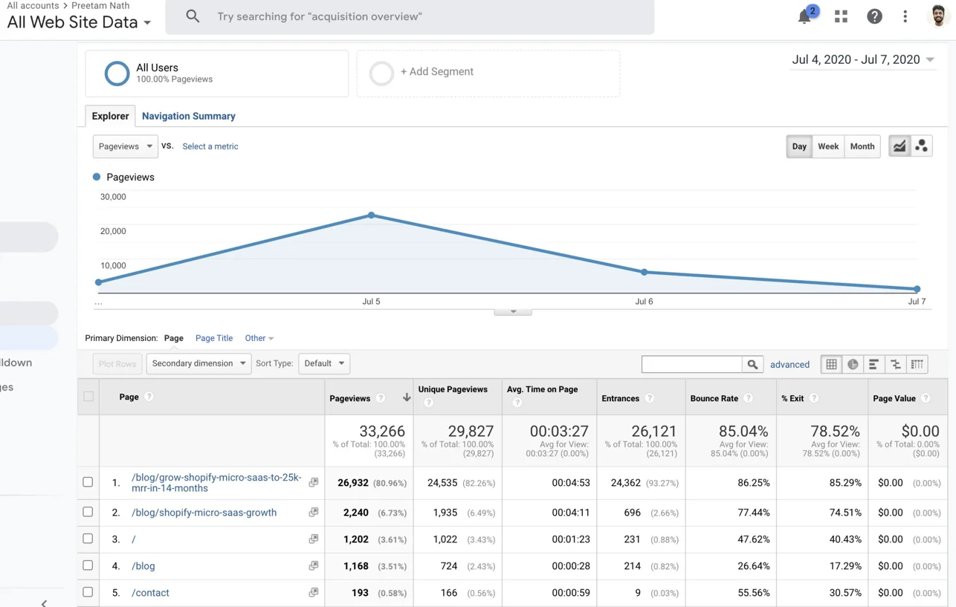Toggle the select-all header checkbox
The width and height of the screenshot is (956, 607).
click(x=88, y=397)
